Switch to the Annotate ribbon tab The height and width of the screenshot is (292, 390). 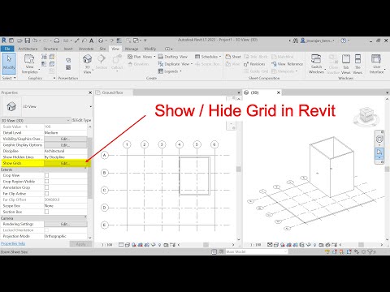(86, 49)
